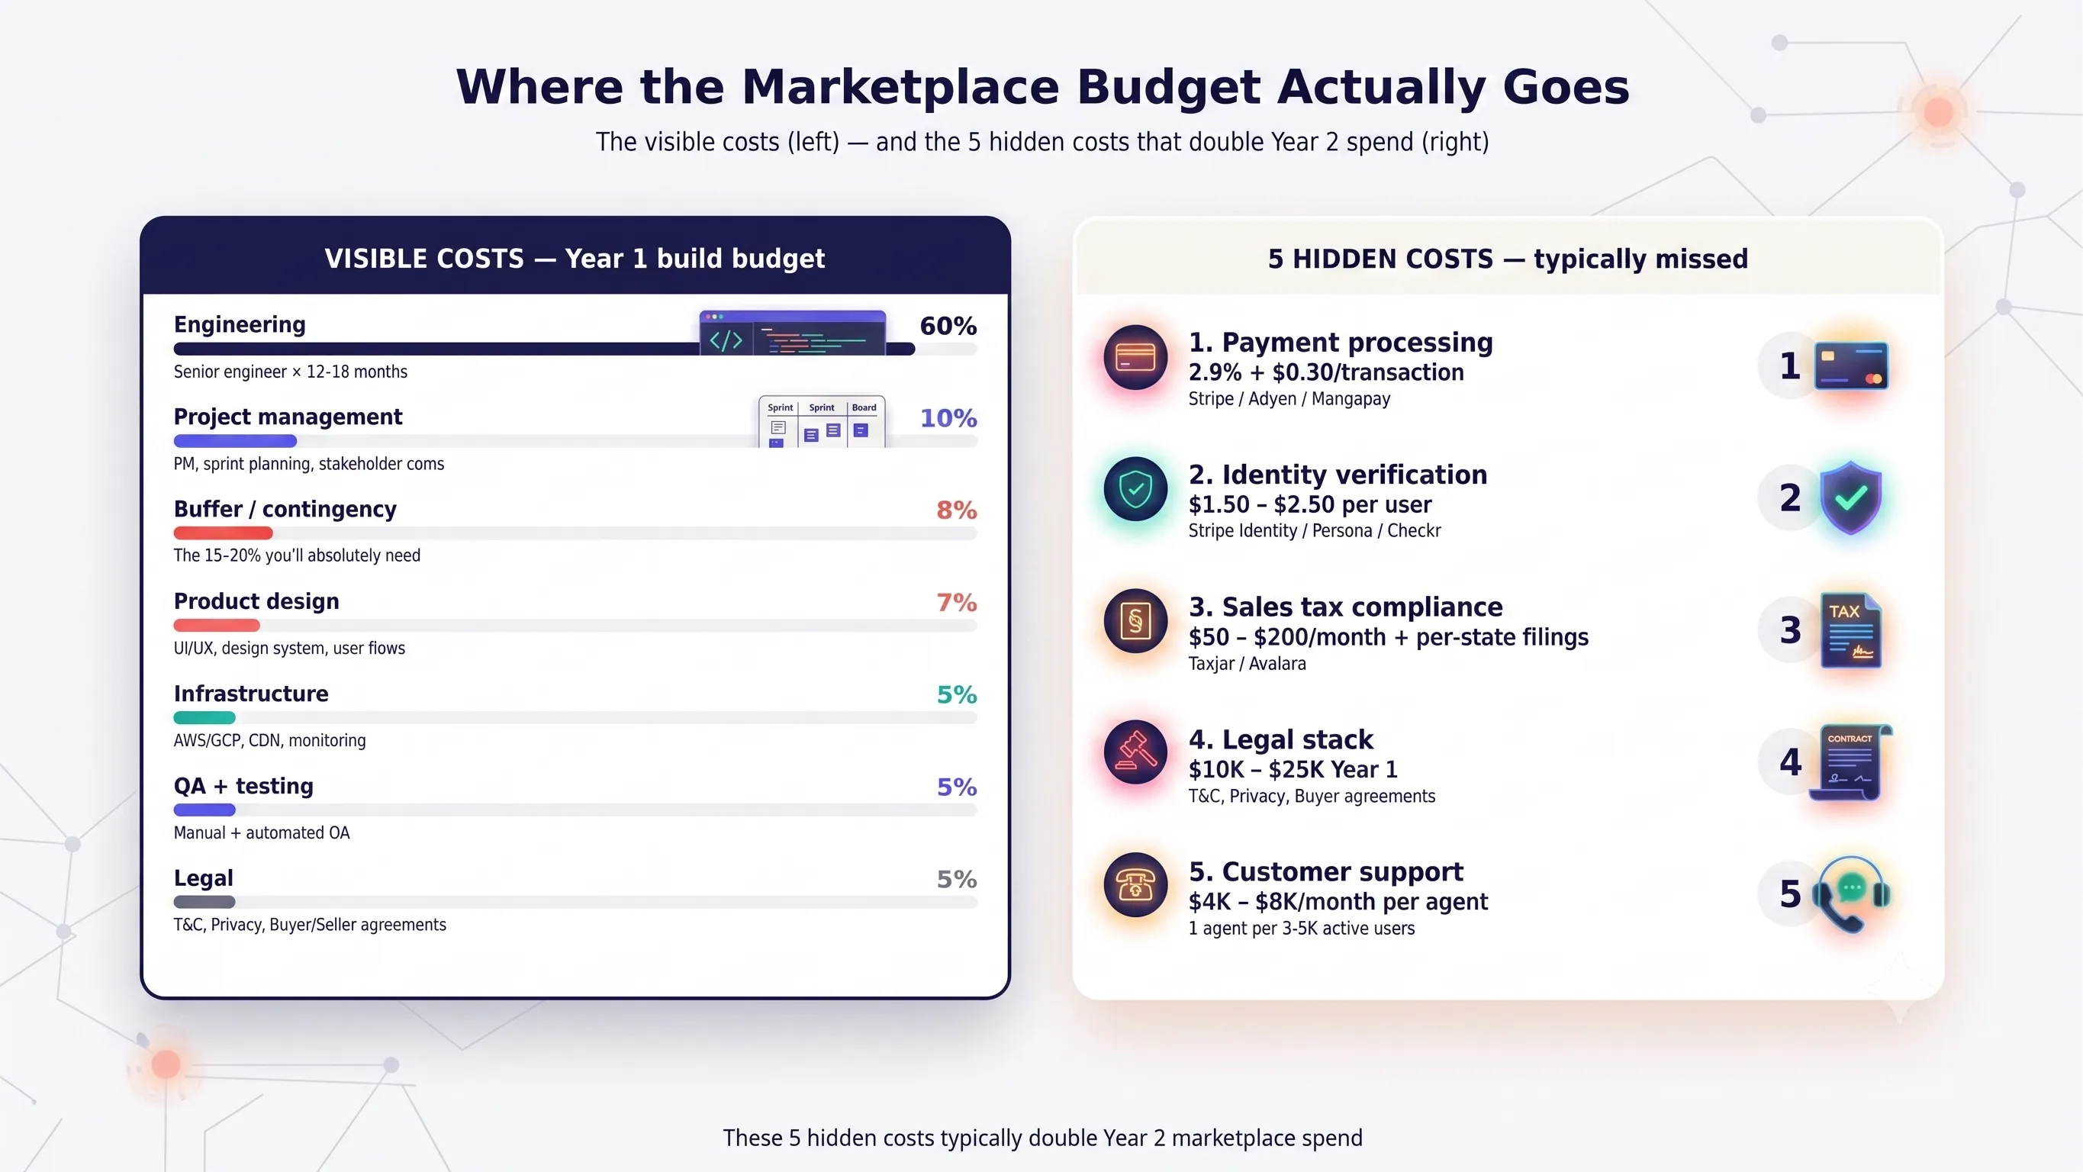Click the 'VISIBLE COSTS — Year 1 build budget' header
The height and width of the screenshot is (1172, 2083).
(x=575, y=258)
